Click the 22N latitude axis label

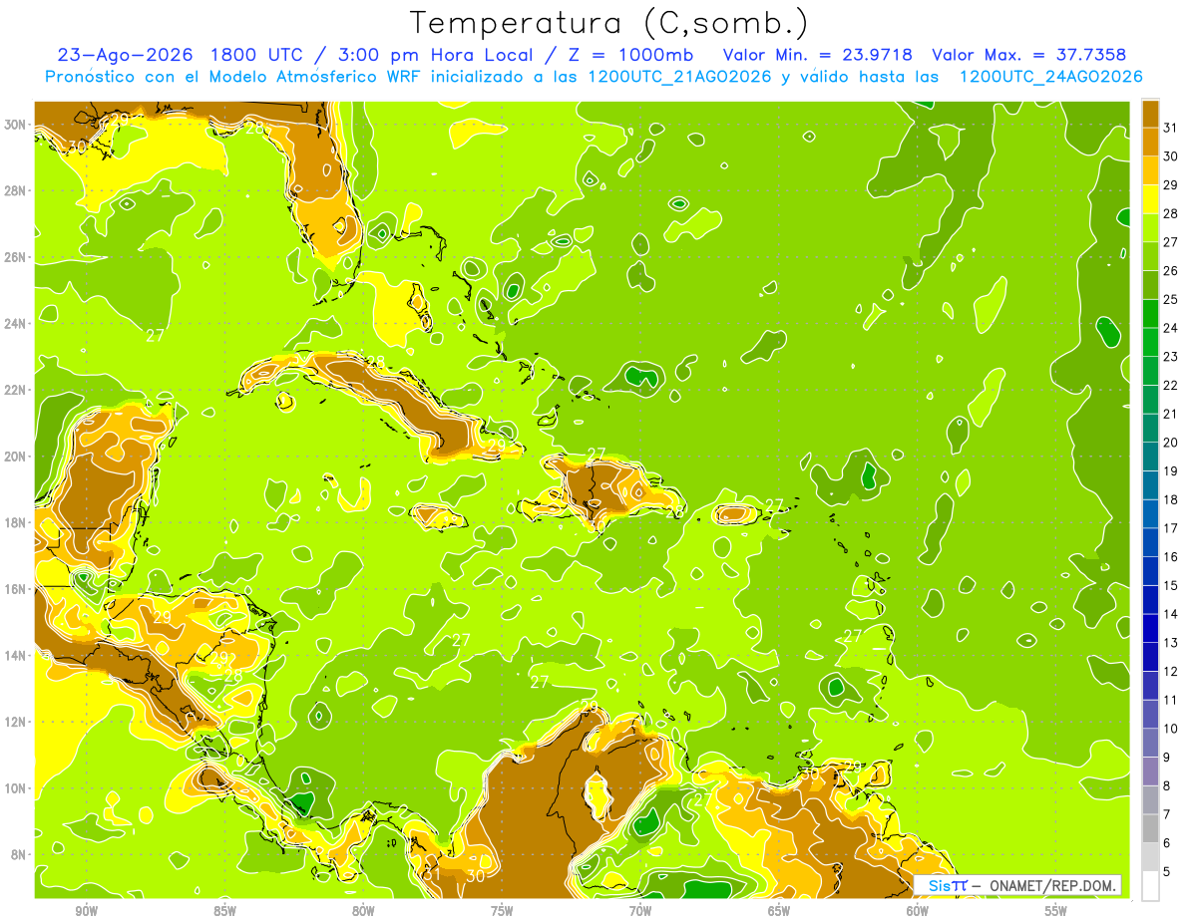coord(15,390)
